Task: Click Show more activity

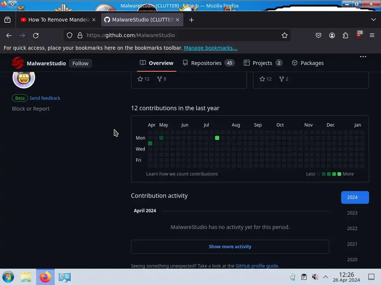Action: (x=230, y=247)
